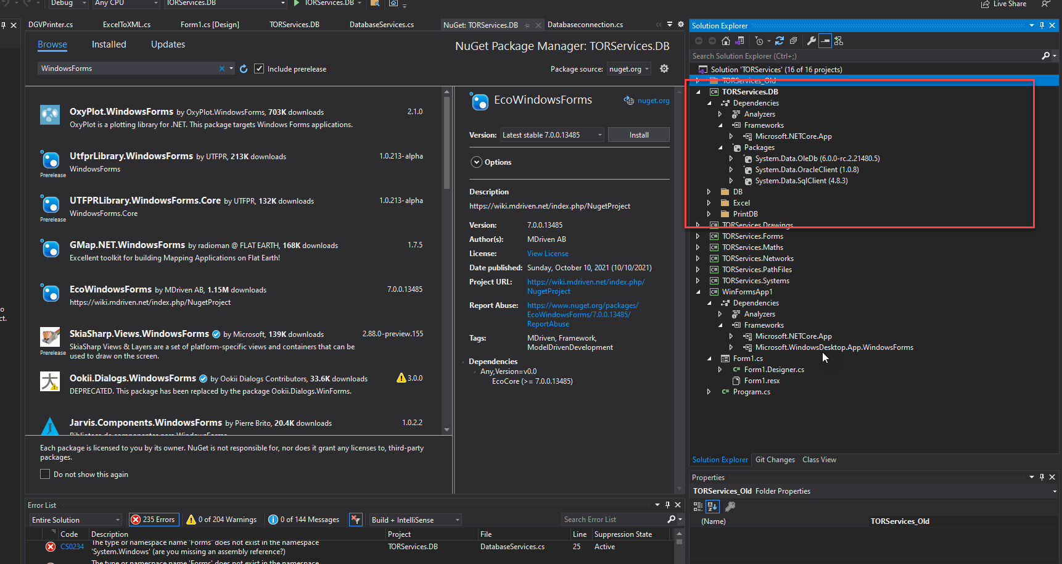Toggle the 235 Errors filter
1062x564 pixels.
pyautogui.click(x=154, y=520)
